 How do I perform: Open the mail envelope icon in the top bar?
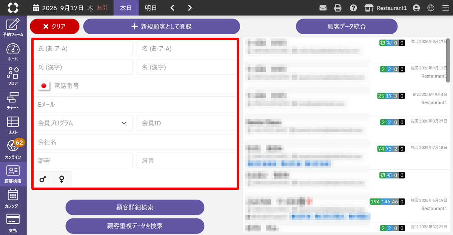323,8
